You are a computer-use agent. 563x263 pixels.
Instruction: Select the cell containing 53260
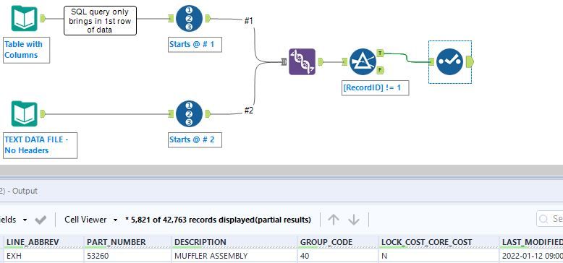pos(128,256)
